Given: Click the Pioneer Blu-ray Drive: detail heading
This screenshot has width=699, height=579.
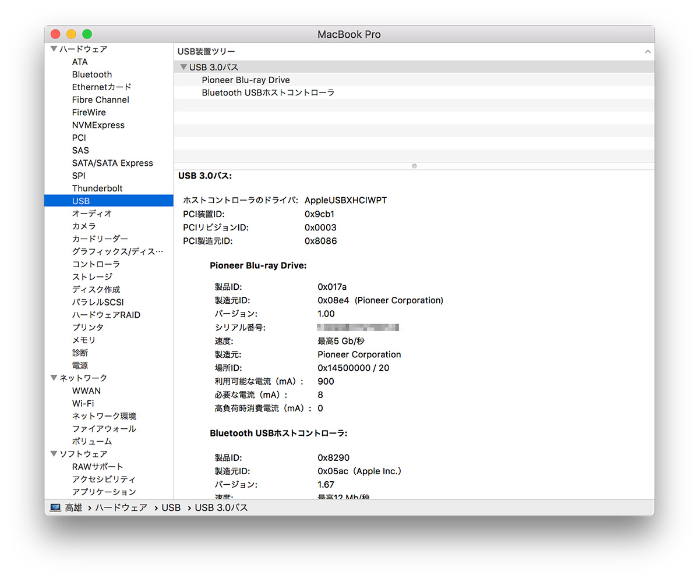Looking at the screenshot, I should (x=258, y=266).
